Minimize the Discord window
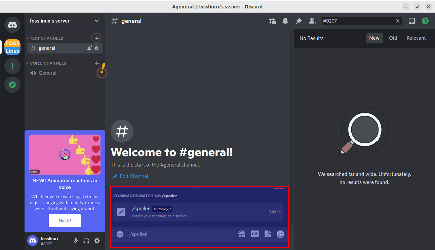Viewport: 435px width, 250px height. coord(406,6)
